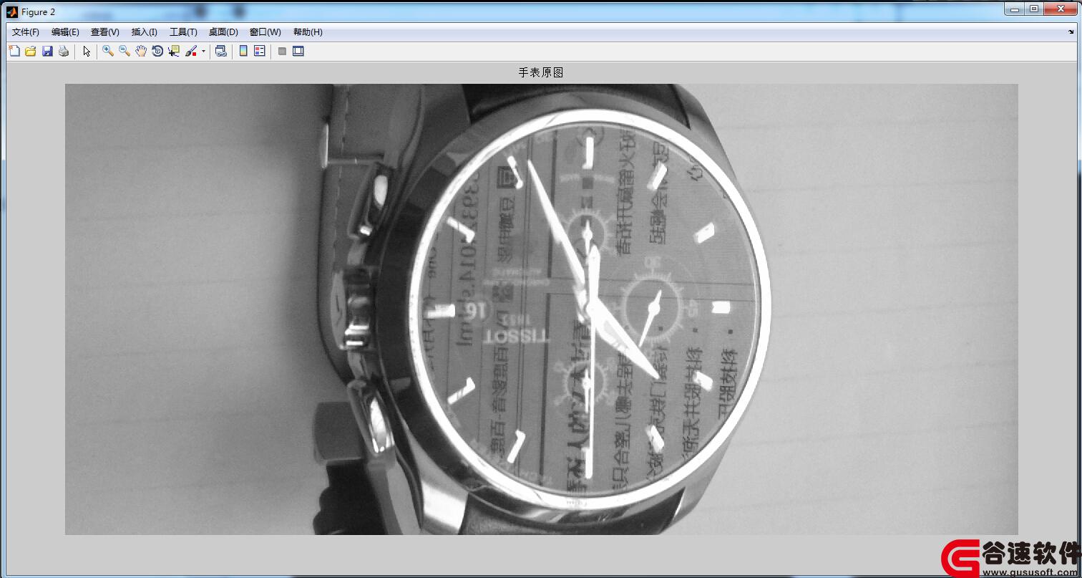
Task: Click the dock arrow at menu bar right
Action: click(x=1071, y=32)
